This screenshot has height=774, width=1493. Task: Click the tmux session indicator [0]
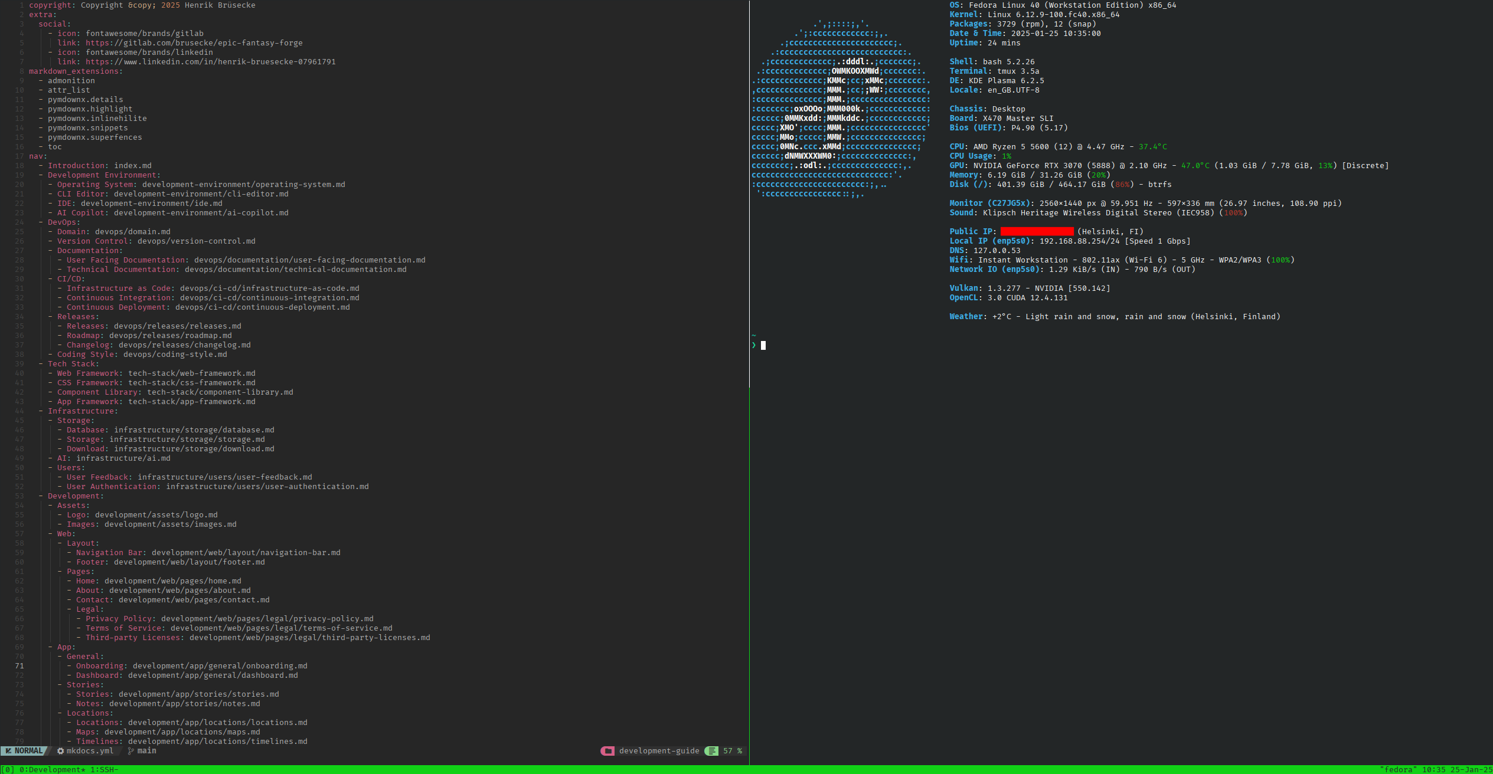(8, 769)
